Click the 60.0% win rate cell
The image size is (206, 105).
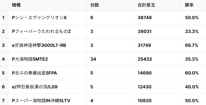pyautogui.click(x=193, y=73)
